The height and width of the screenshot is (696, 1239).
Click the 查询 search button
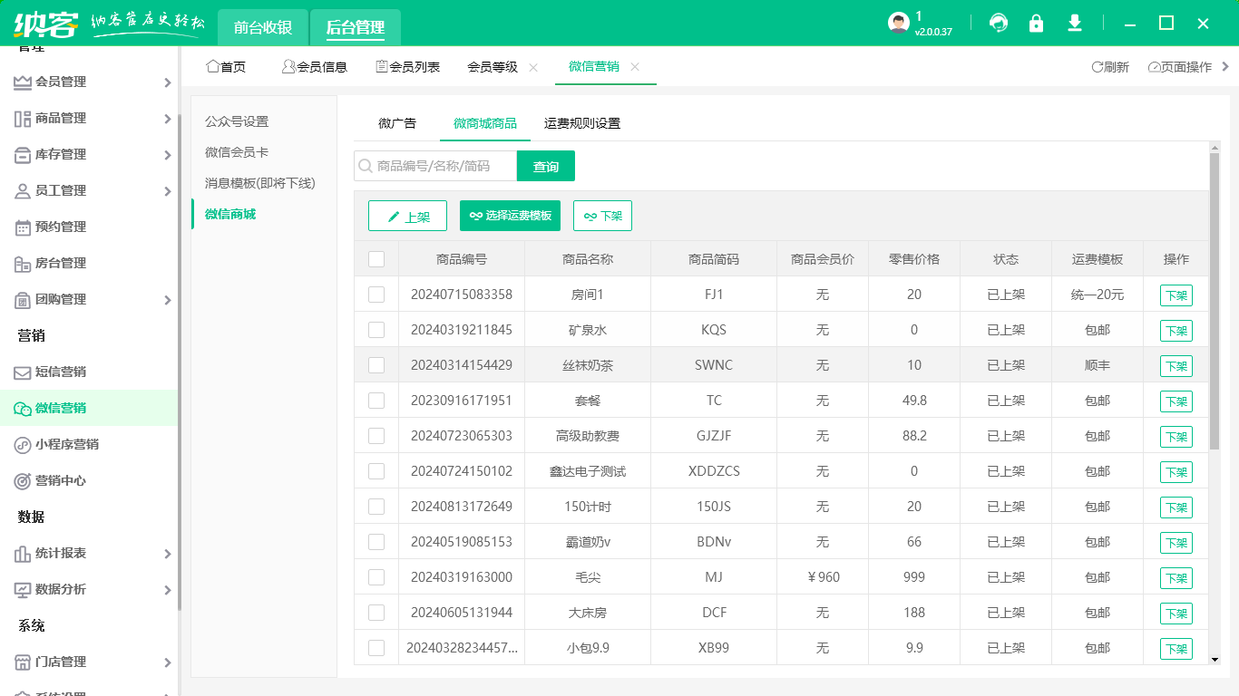pos(546,166)
